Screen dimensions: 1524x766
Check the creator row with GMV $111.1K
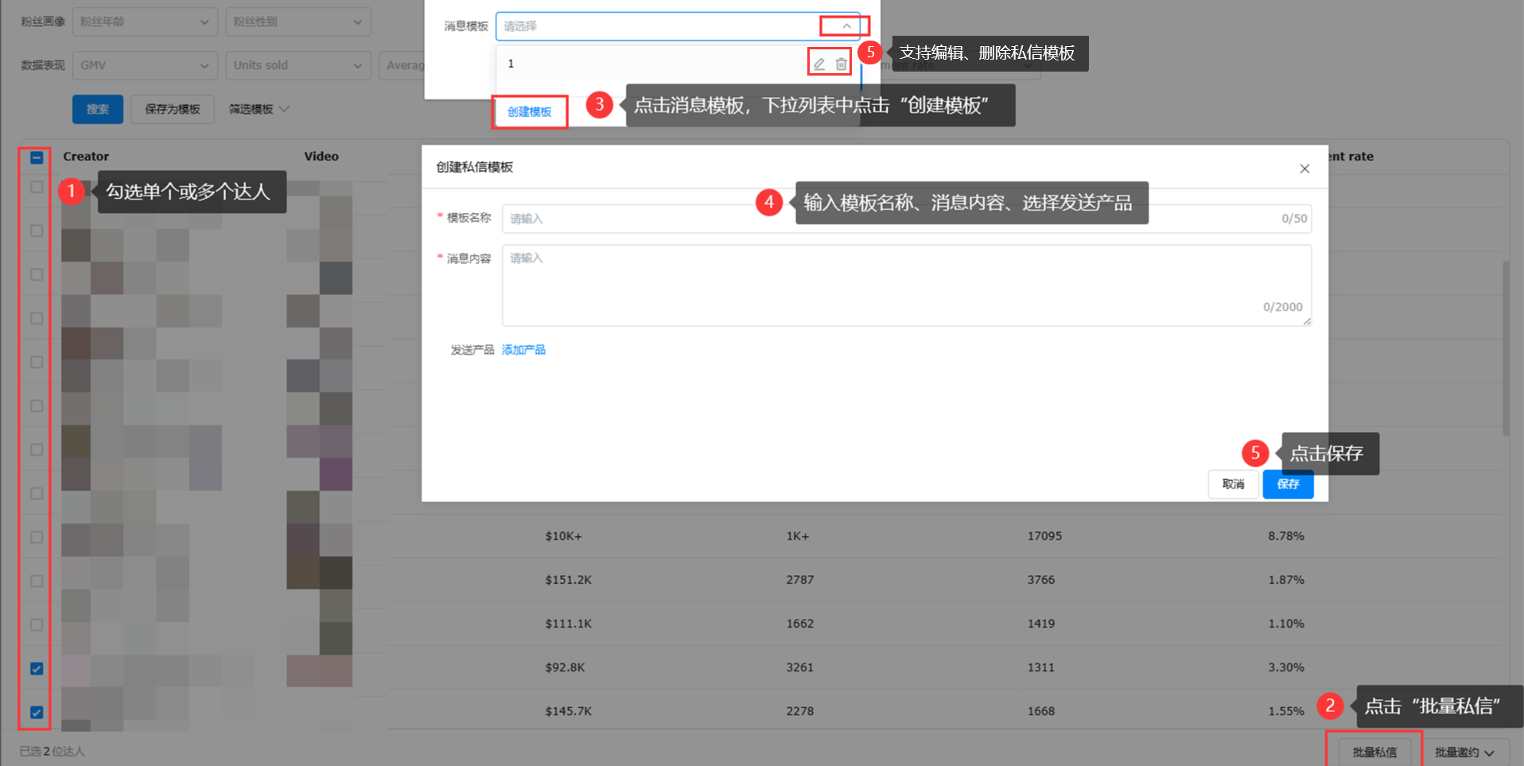37,624
